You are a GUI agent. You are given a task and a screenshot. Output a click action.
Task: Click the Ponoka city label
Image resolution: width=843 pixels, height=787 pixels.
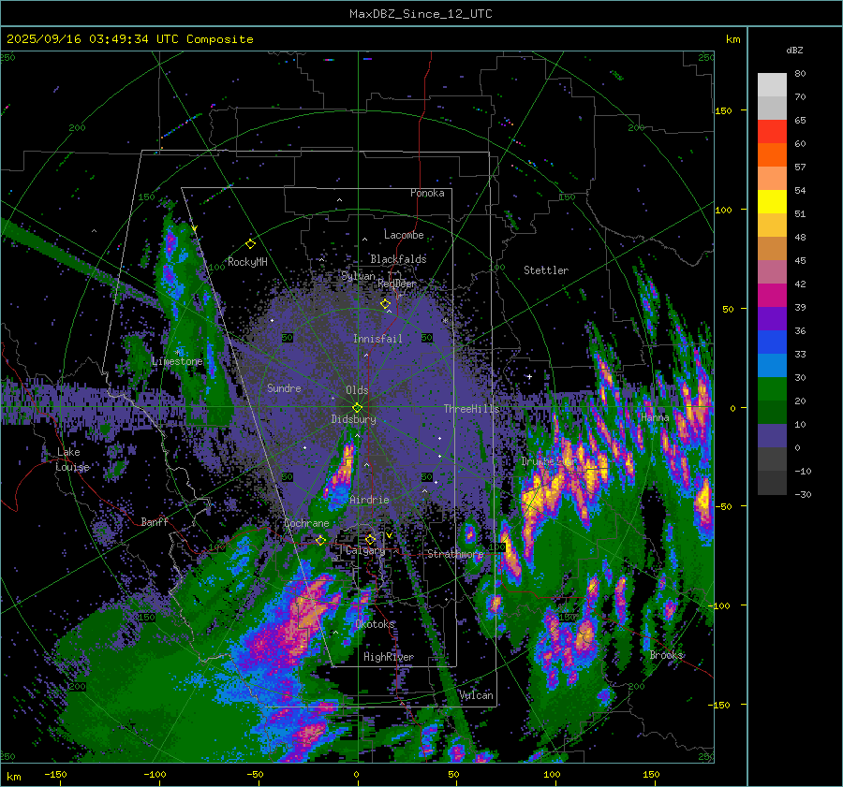(427, 193)
